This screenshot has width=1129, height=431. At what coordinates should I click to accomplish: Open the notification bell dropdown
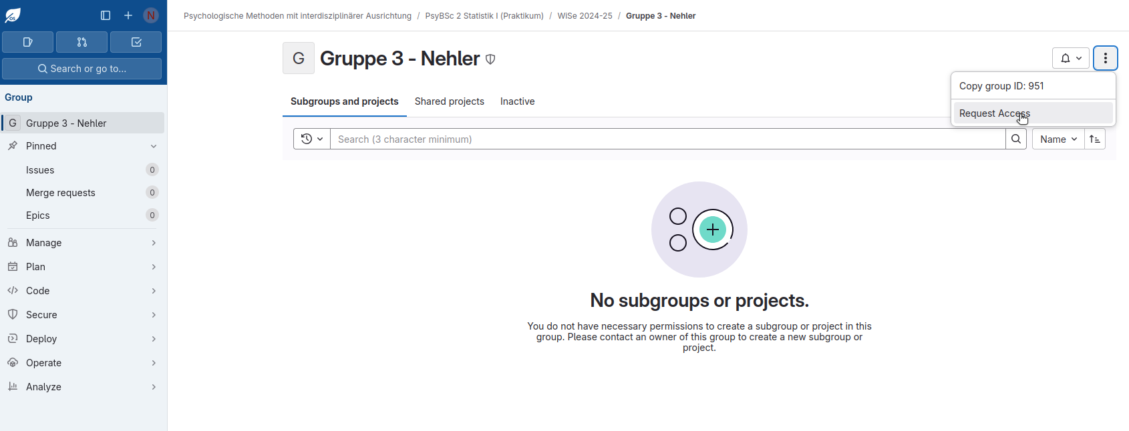(x=1071, y=58)
